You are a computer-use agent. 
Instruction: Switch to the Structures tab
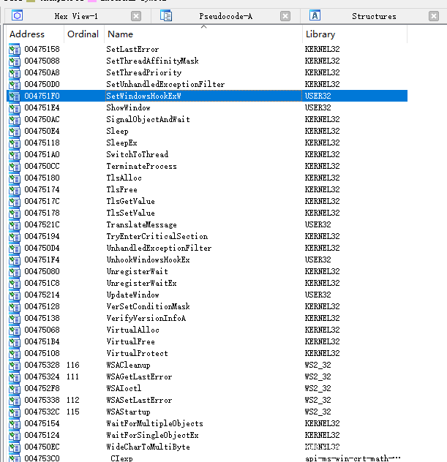tap(373, 16)
